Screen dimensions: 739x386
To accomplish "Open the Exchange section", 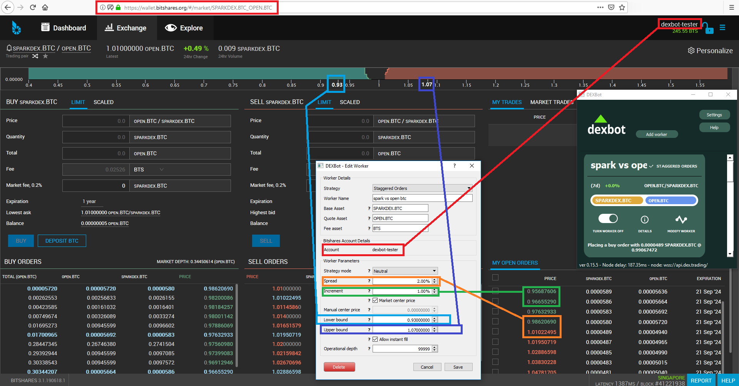I will pyautogui.click(x=126, y=28).
